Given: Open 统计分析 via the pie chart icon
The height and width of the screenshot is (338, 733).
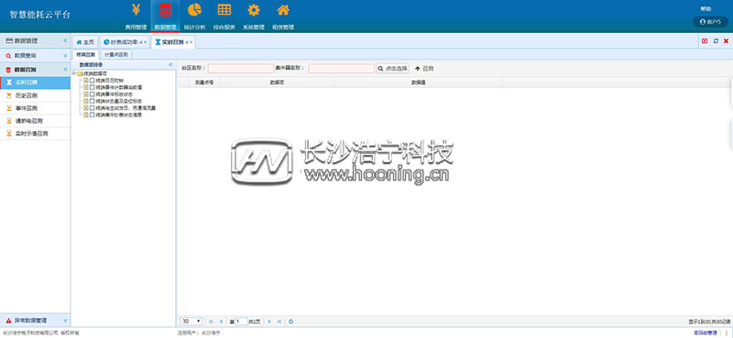Looking at the screenshot, I should click(x=194, y=10).
